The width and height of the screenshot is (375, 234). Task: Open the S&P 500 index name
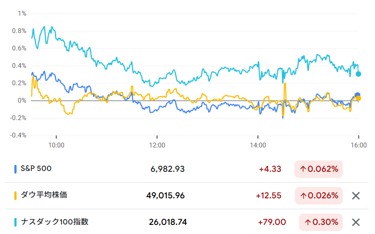click(36, 168)
